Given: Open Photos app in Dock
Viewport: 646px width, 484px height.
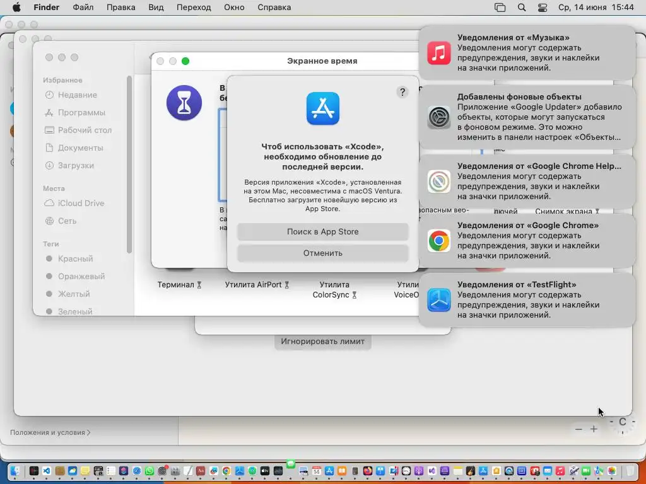Looking at the screenshot, I should point(612,471).
